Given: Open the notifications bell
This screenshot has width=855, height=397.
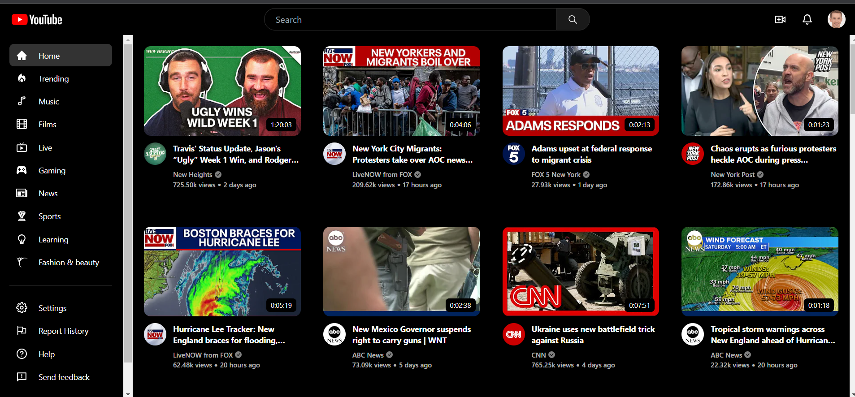Looking at the screenshot, I should click(807, 20).
